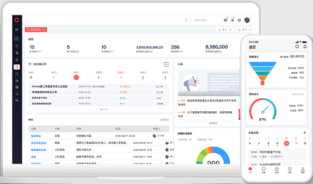The width and height of the screenshot is (313, 184).
Task: Open the sidebar search icon
Action: 17,39
